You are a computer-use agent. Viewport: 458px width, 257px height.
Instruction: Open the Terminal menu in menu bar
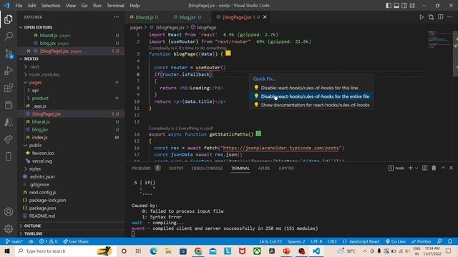click(115, 6)
